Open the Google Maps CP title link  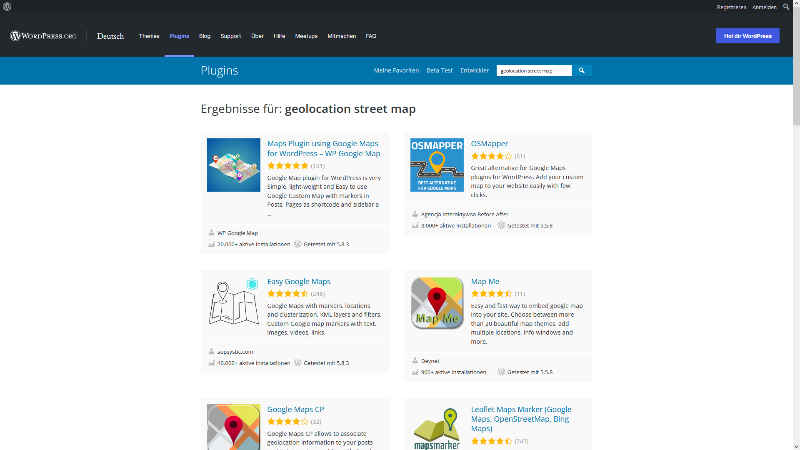pyautogui.click(x=295, y=409)
